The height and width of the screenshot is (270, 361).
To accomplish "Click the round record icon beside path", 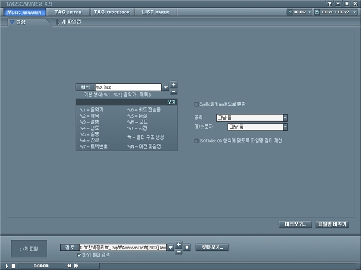I will (x=187, y=247).
